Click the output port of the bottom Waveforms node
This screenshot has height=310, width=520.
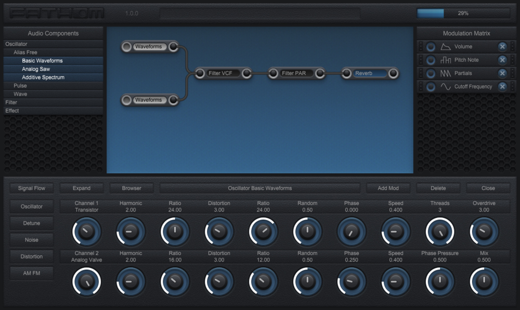[x=173, y=100]
